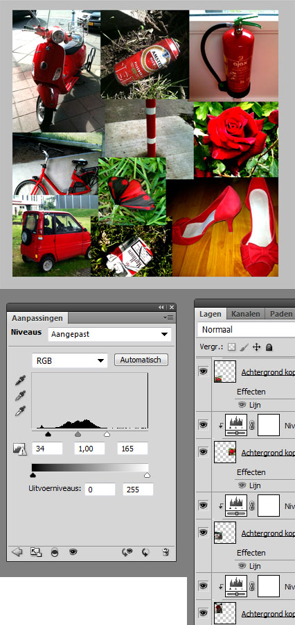Click the chain link of Niveaus above scooter layer
295x625 pixels.
251,586
